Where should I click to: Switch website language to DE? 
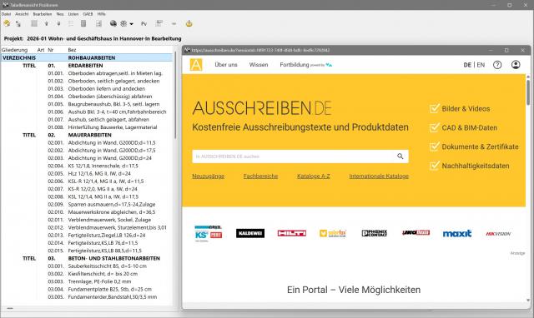pos(467,65)
